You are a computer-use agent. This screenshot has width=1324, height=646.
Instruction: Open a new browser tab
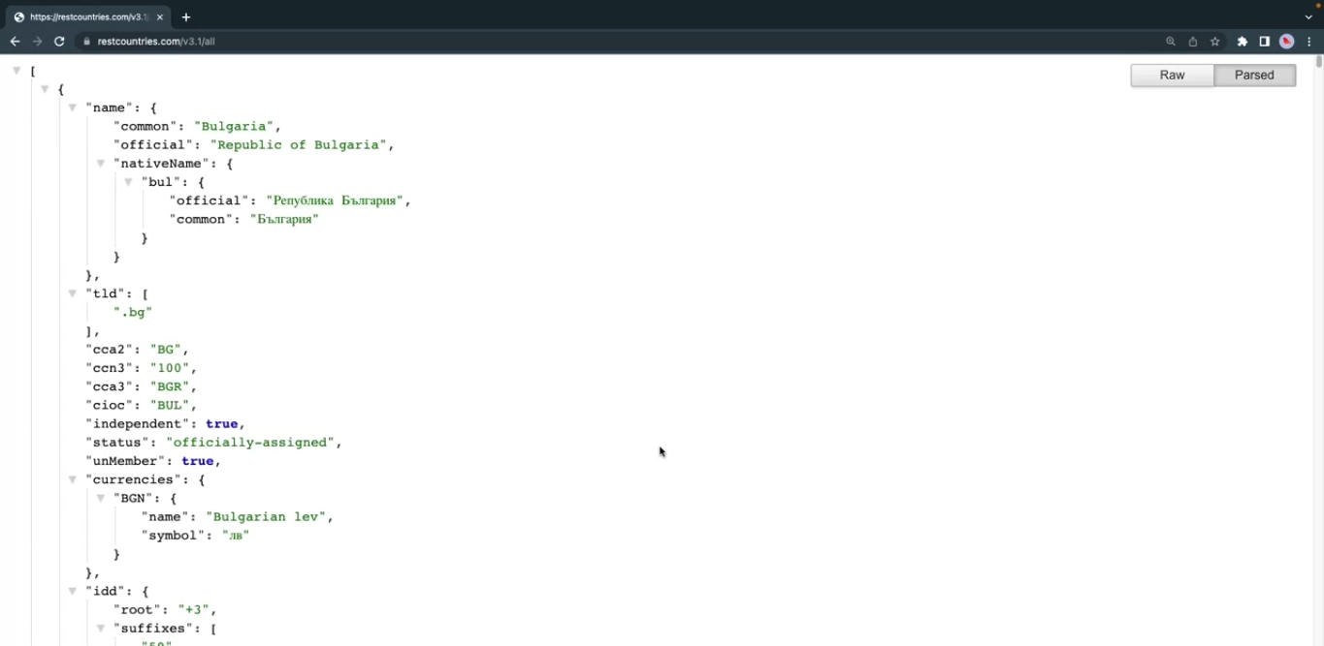pyautogui.click(x=186, y=17)
